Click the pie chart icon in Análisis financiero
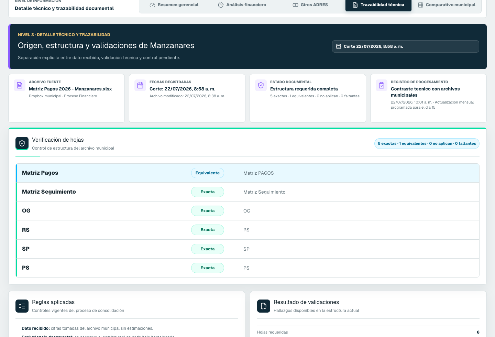Image resolution: width=495 pixels, height=337 pixels. (221, 5)
